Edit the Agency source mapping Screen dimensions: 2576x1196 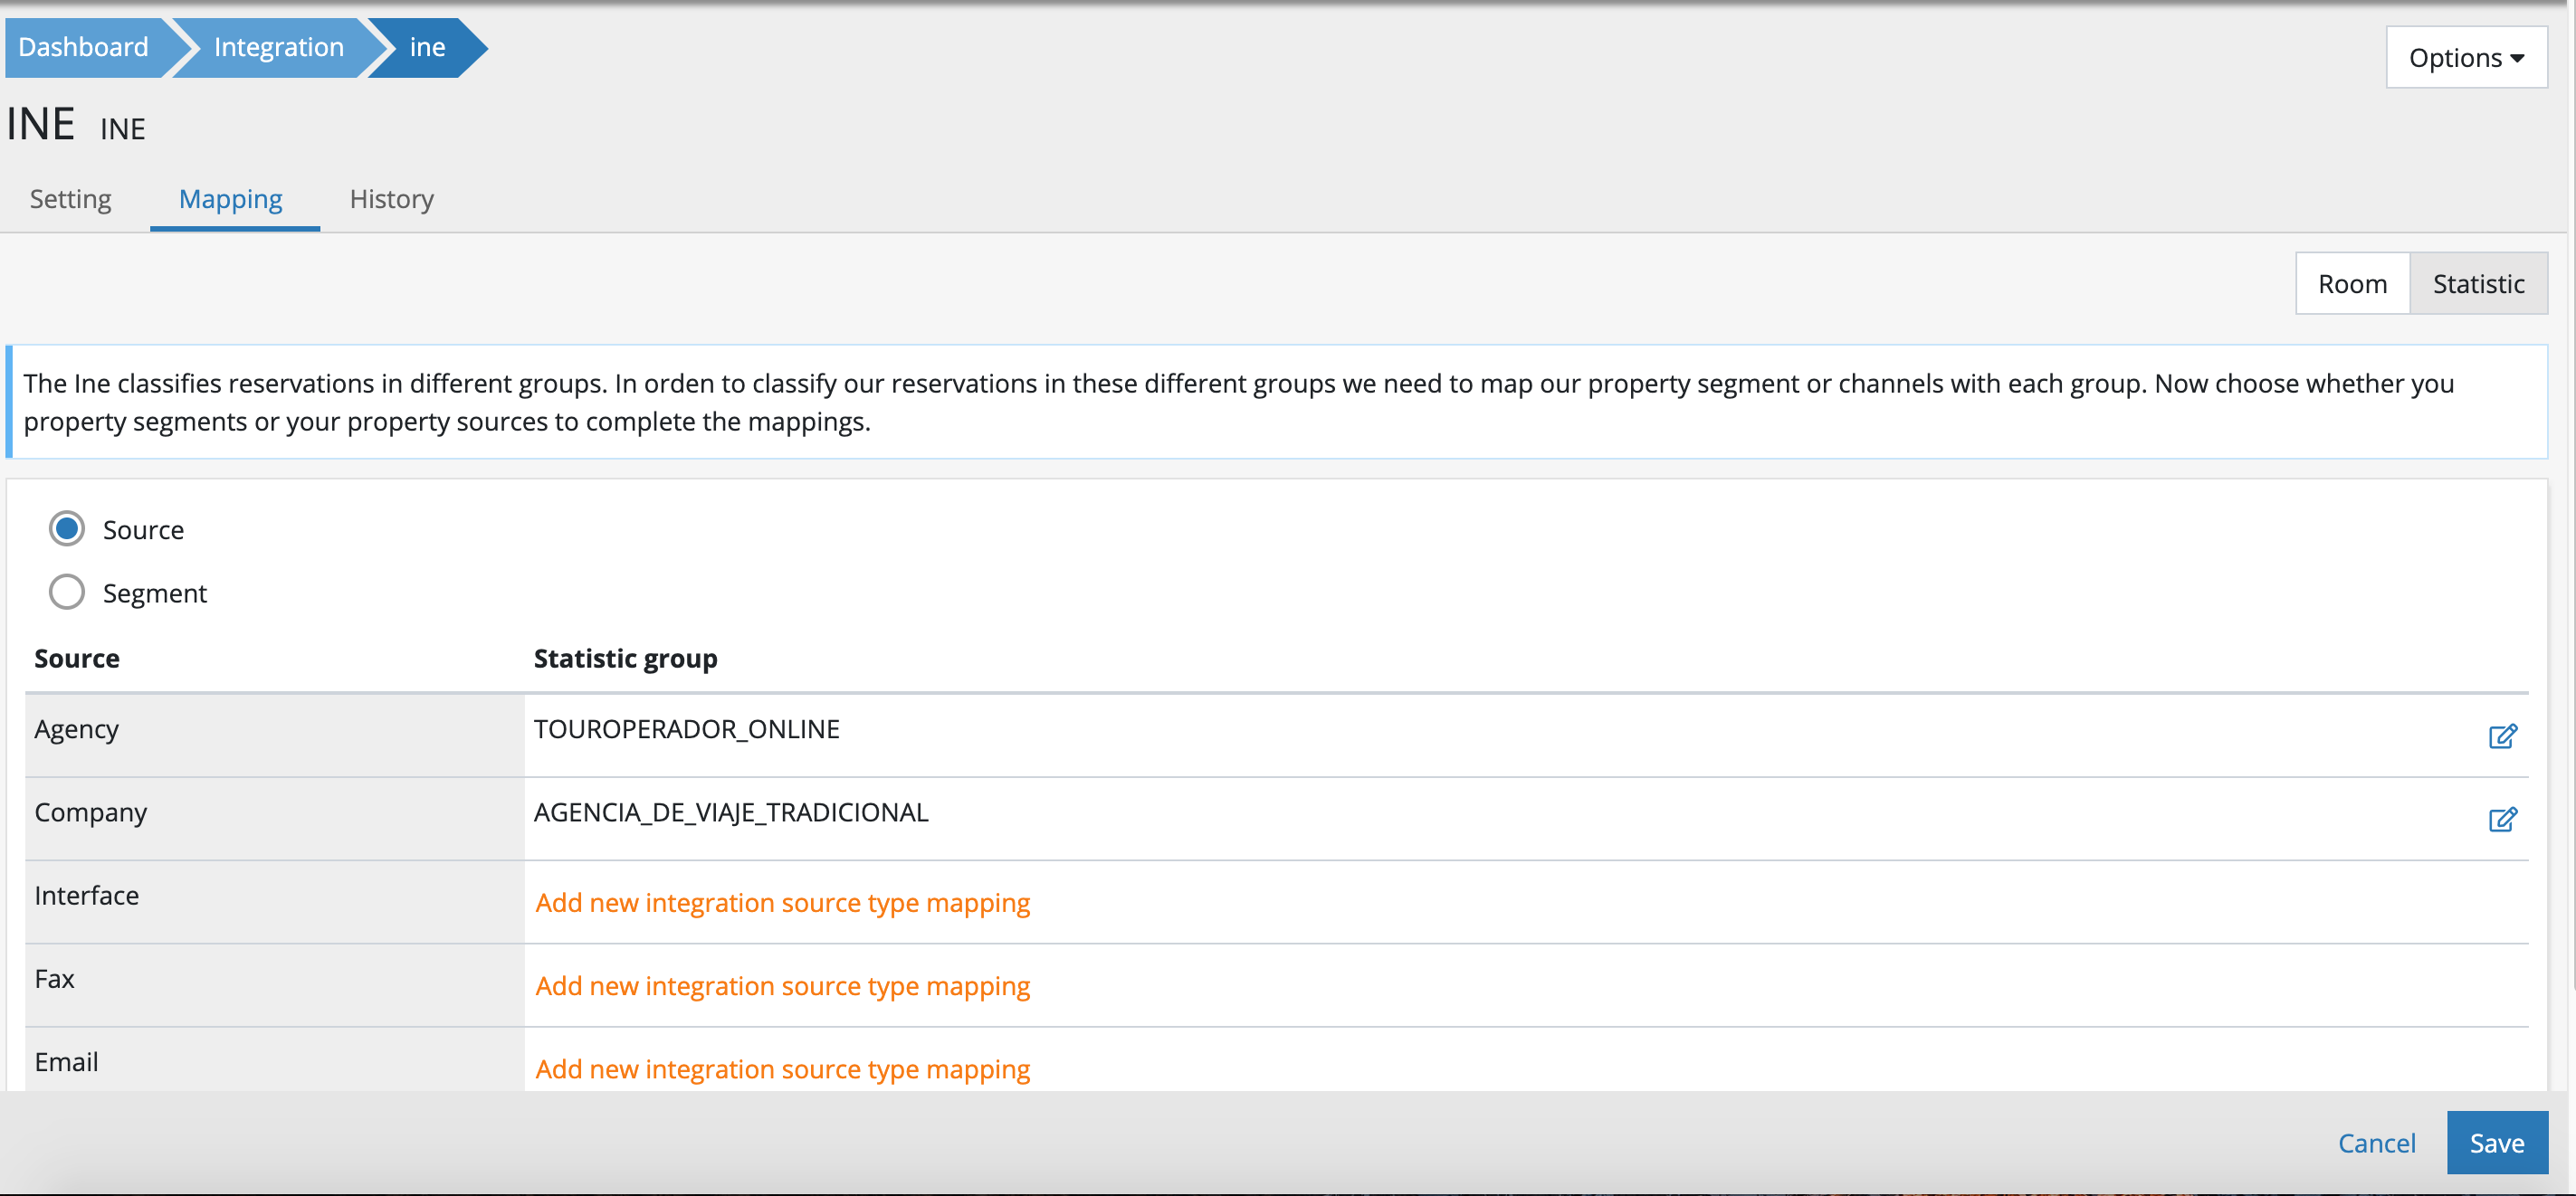[2502, 736]
